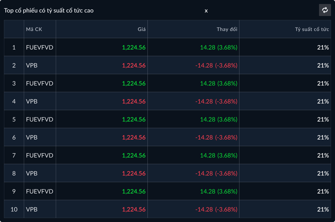Select VPB ticker in row 10

32,209
